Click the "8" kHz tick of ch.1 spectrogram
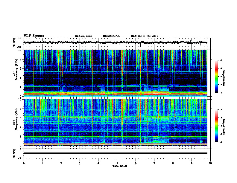This screenshot has height=183, width=237. [21, 59]
